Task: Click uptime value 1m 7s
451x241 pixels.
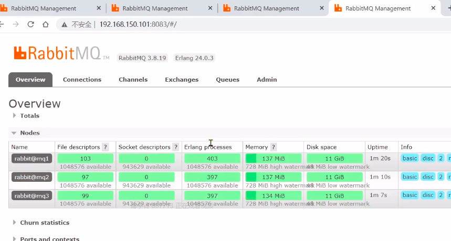Action: pos(378,195)
